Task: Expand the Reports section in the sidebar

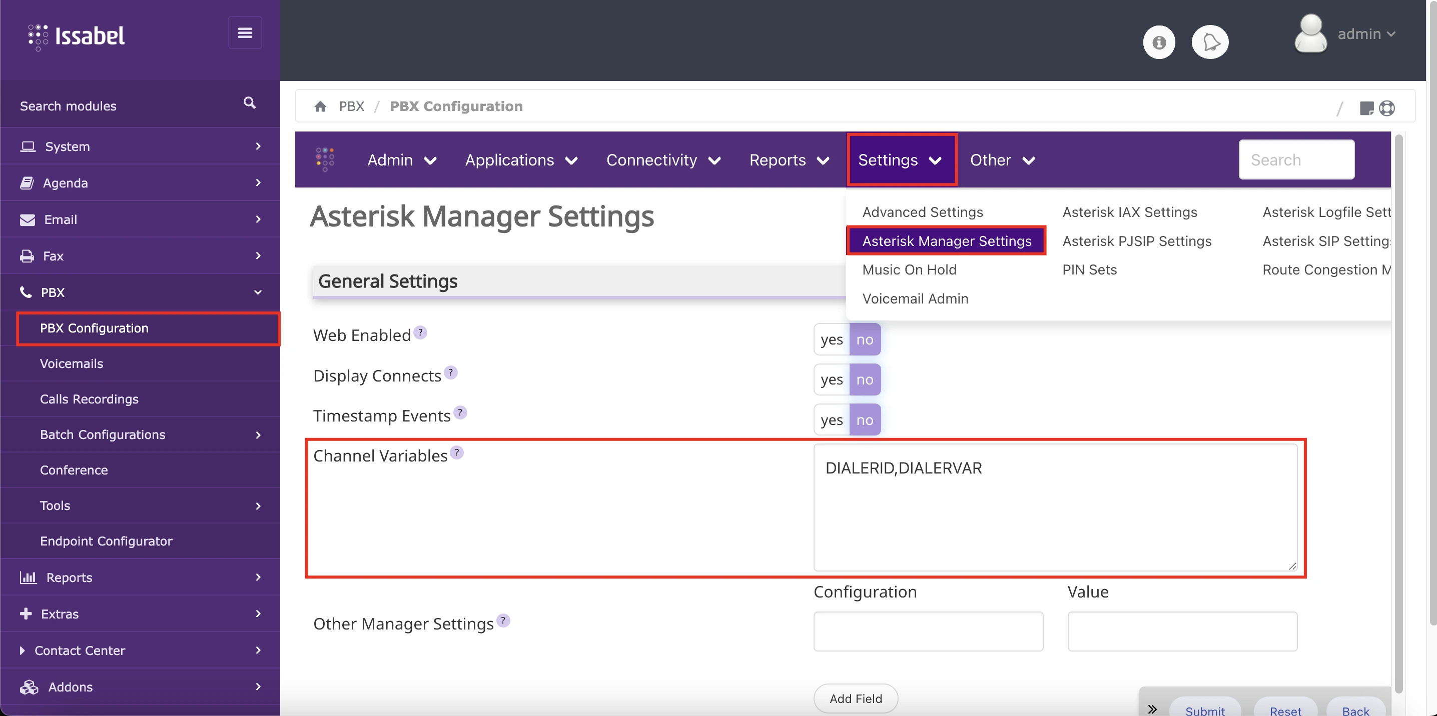Action: click(x=68, y=577)
